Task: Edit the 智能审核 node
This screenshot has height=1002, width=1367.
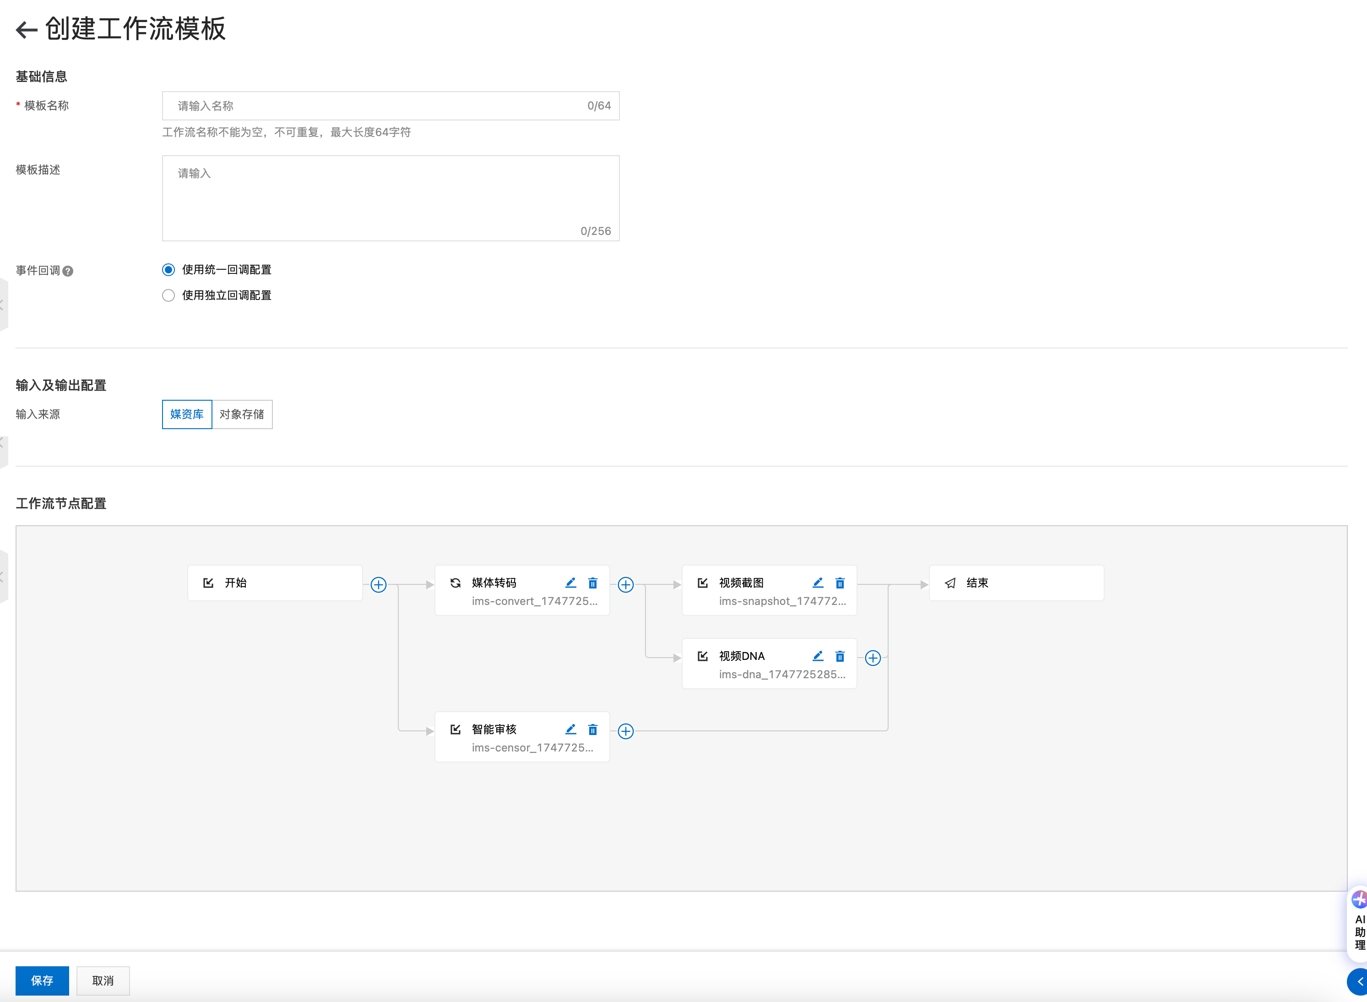Action: [570, 730]
